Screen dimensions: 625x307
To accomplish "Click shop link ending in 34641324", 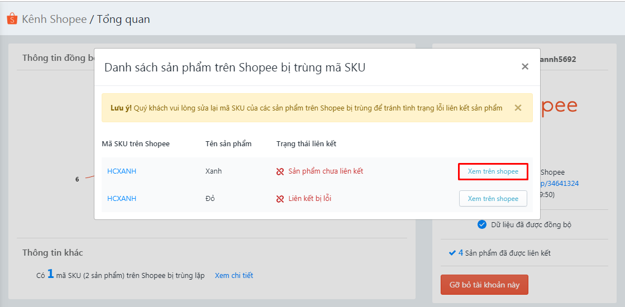I will pos(559,184).
